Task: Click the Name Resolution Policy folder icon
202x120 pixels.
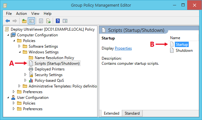Action: 31,57
